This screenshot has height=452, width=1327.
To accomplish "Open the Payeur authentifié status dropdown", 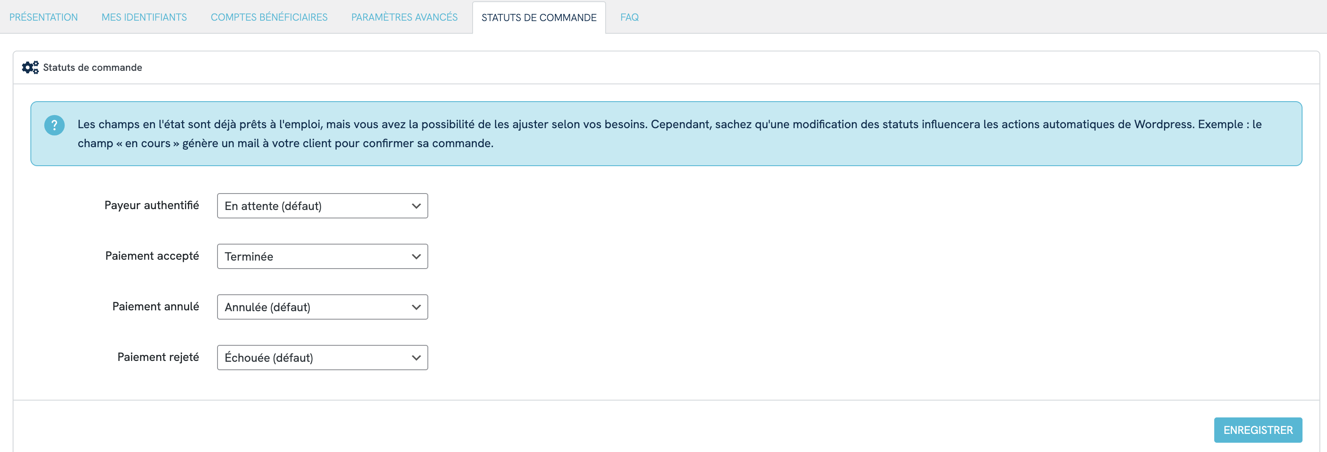I will point(323,206).
